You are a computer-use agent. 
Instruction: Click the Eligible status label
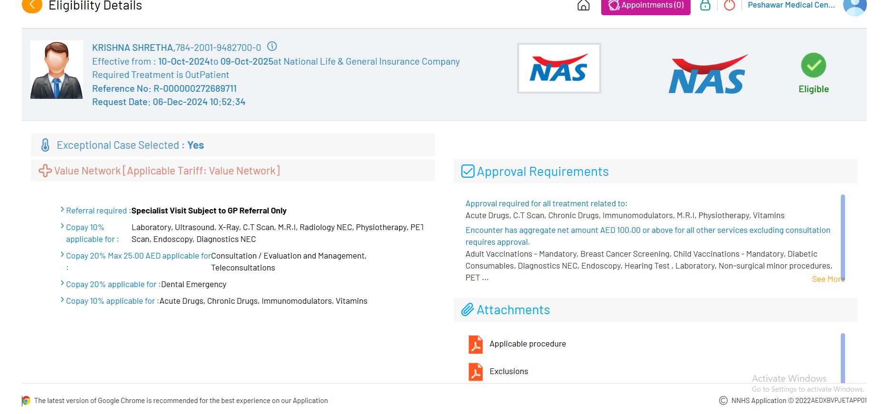[x=814, y=89]
